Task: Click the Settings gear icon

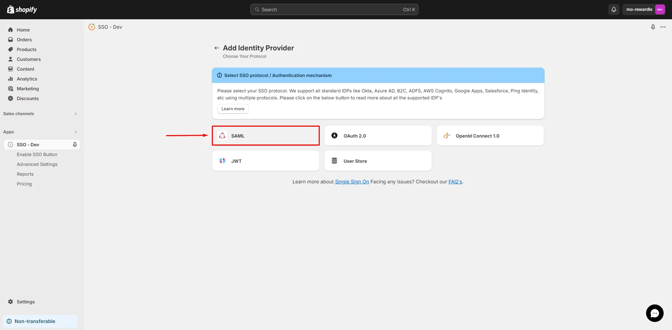Action: point(11,302)
